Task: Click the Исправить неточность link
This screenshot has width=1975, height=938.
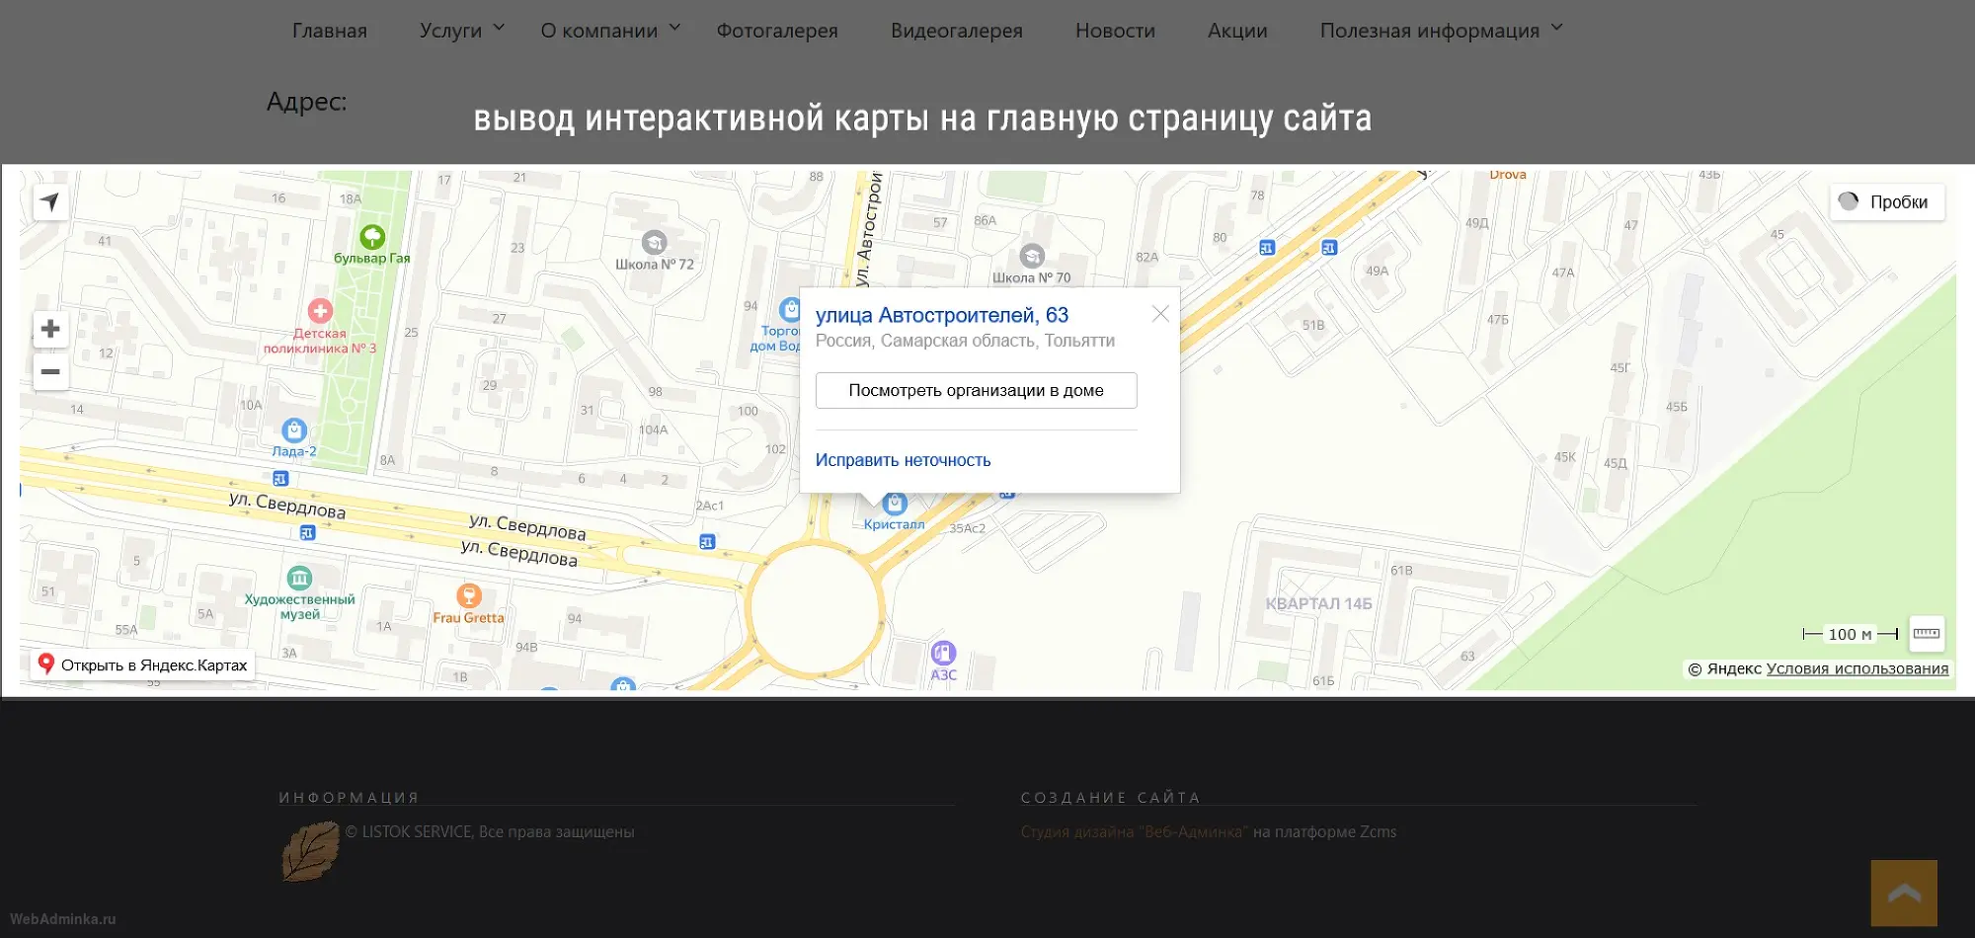Action: click(x=903, y=460)
